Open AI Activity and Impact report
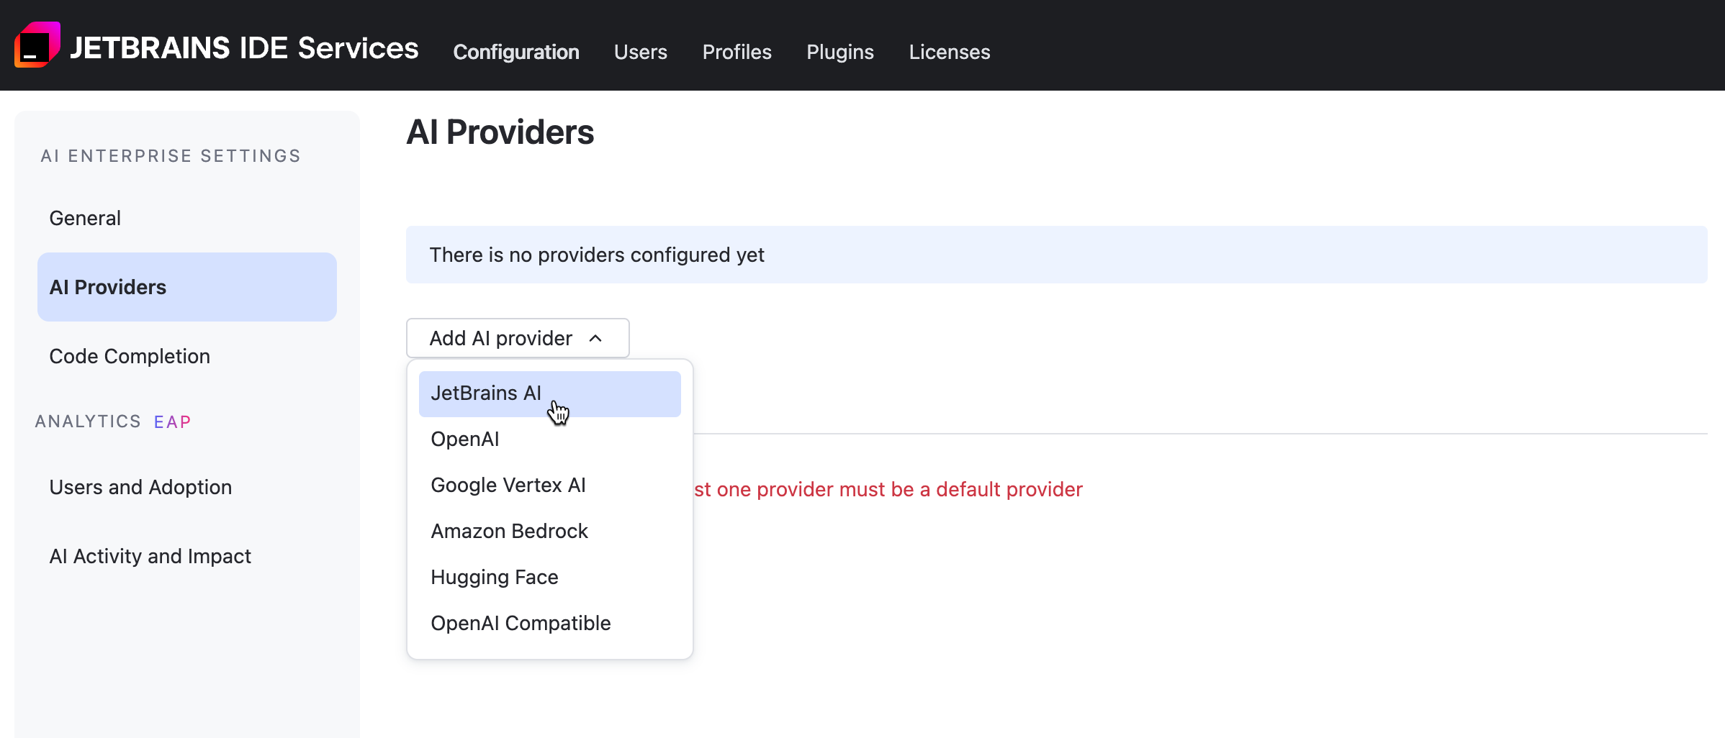1725x738 pixels. pyautogui.click(x=150, y=555)
